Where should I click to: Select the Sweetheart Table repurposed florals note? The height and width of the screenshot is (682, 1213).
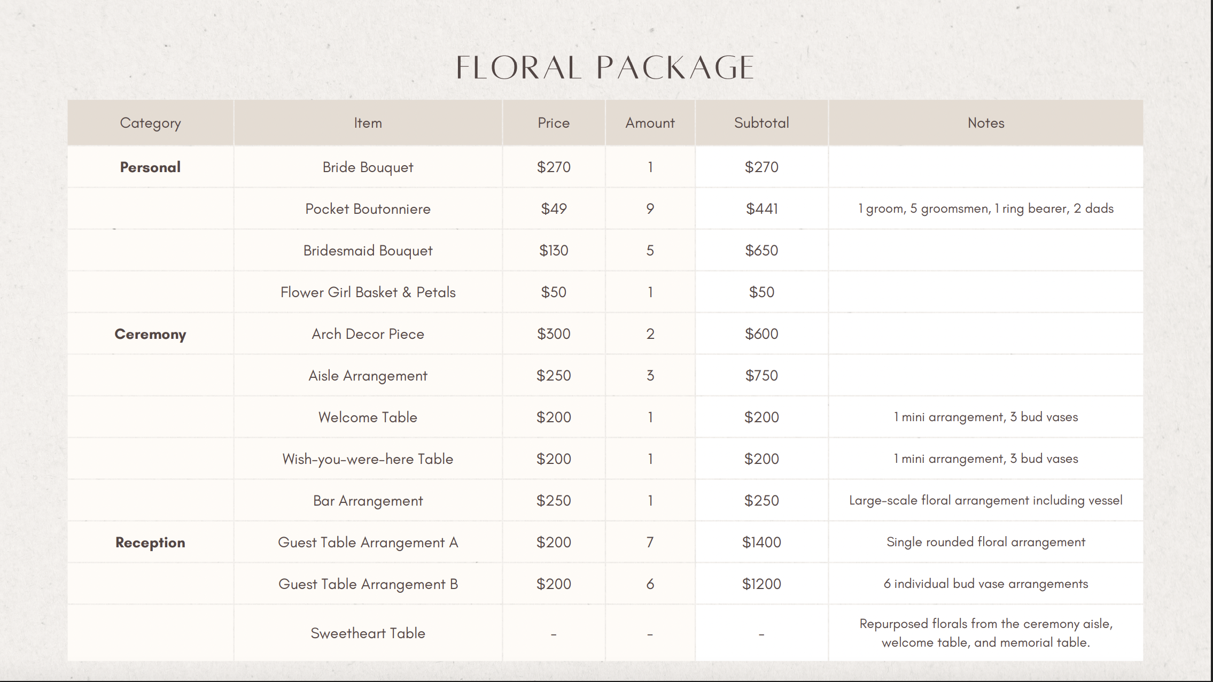986,633
